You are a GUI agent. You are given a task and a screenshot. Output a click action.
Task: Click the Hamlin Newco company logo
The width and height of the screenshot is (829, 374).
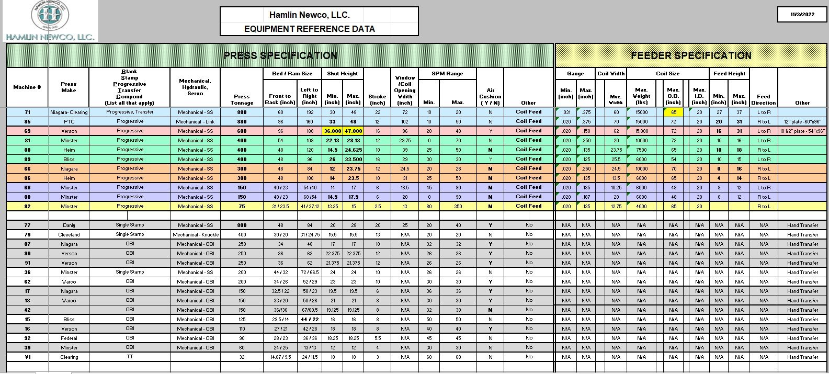tap(50, 20)
